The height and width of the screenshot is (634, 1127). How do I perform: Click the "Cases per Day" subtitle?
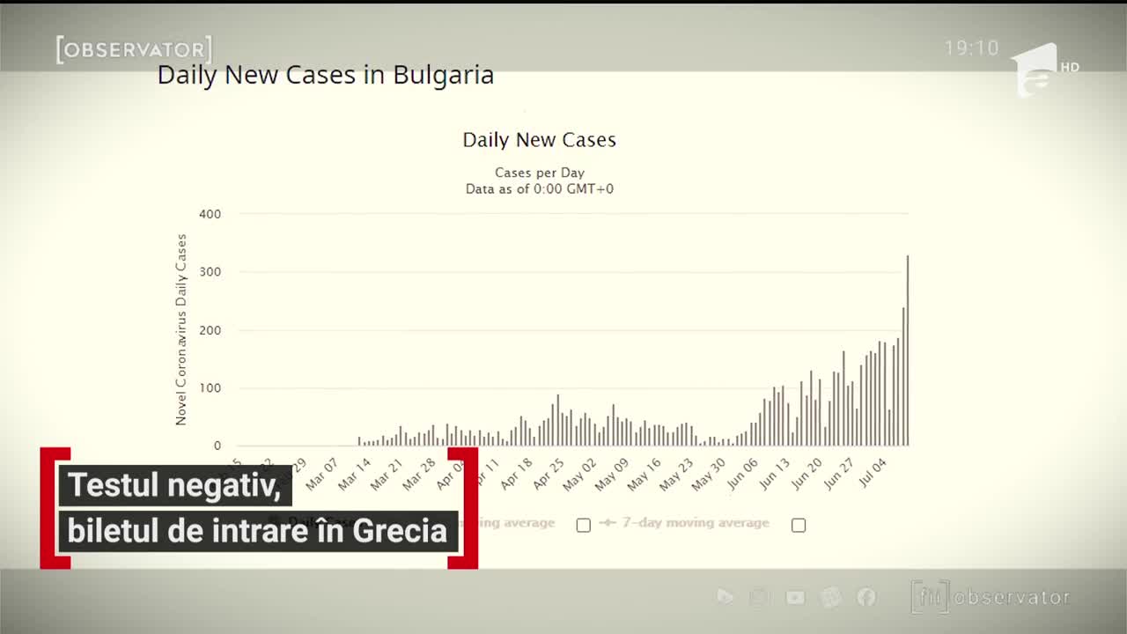(x=539, y=173)
